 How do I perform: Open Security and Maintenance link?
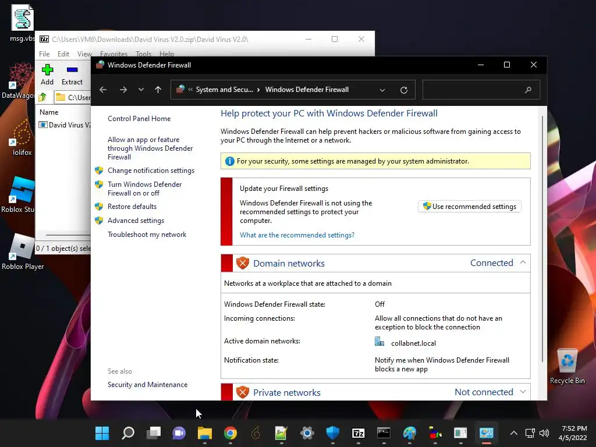coord(147,385)
